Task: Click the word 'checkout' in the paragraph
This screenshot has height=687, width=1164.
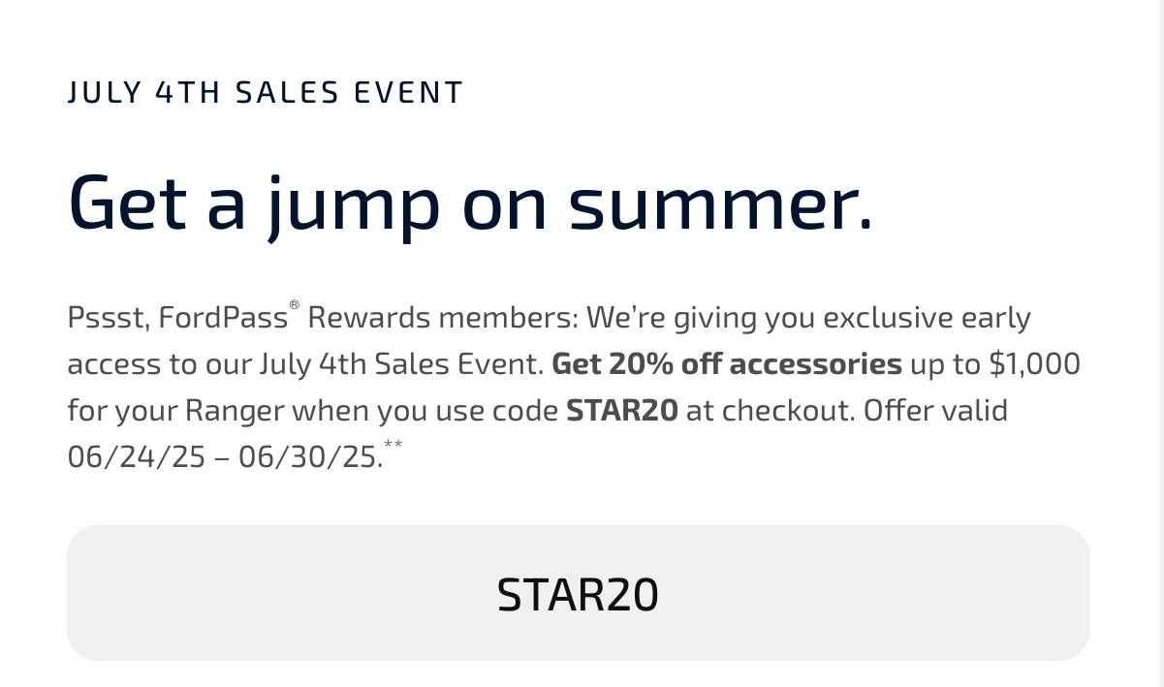Action: (x=786, y=410)
